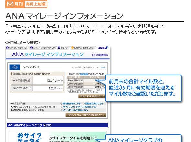Click the ANA Mileage Club blue card icon
191x142 pixels.
[15, 67]
